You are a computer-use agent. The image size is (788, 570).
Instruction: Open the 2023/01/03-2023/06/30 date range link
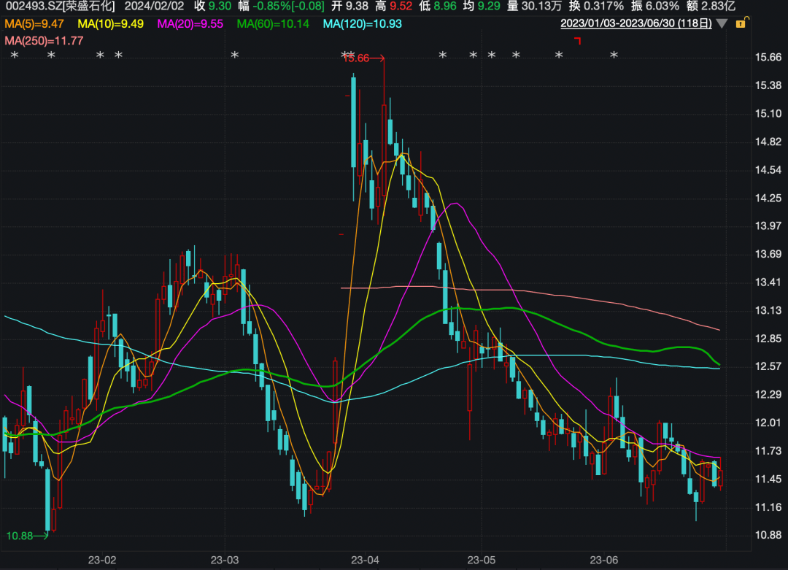636,23
